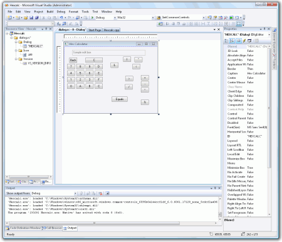Save the current file with floppy icon
The image size is (282, 242).
point(31,18)
